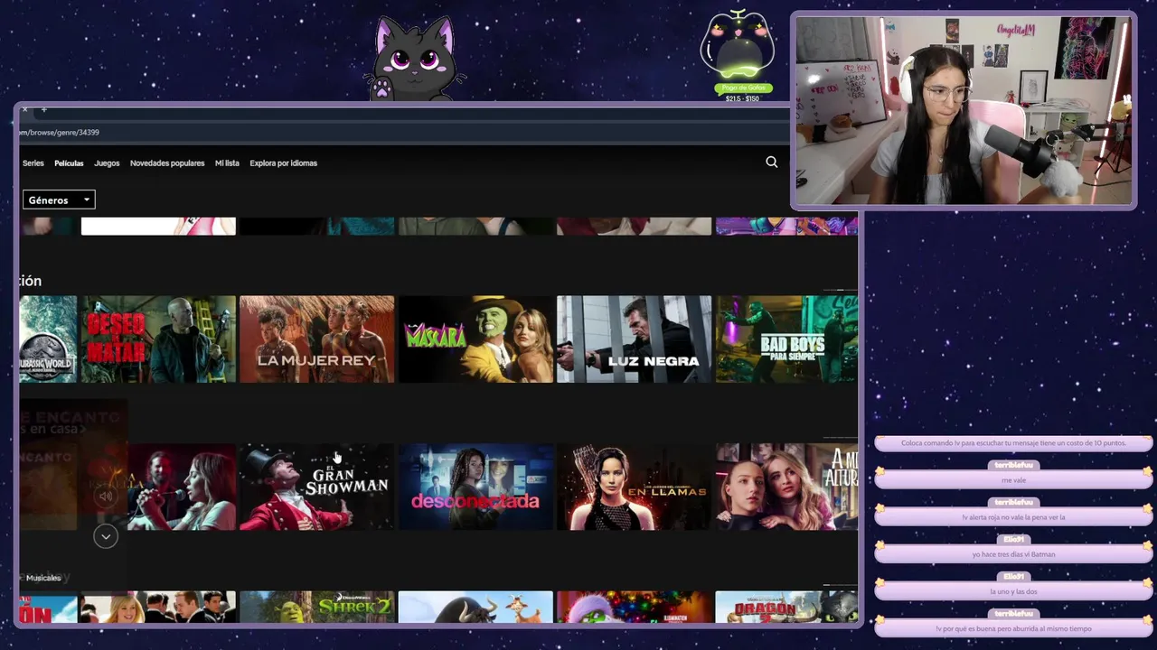Open the Deseo de Matar movie

click(x=158, y=339)
